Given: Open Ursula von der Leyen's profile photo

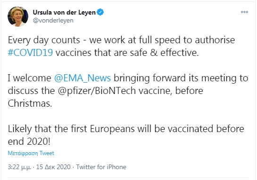Looking at the screenshot, I should pos(18,16).
